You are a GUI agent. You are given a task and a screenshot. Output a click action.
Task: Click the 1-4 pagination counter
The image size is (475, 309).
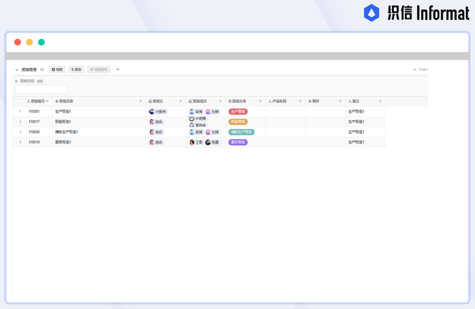tap(424, 70)
